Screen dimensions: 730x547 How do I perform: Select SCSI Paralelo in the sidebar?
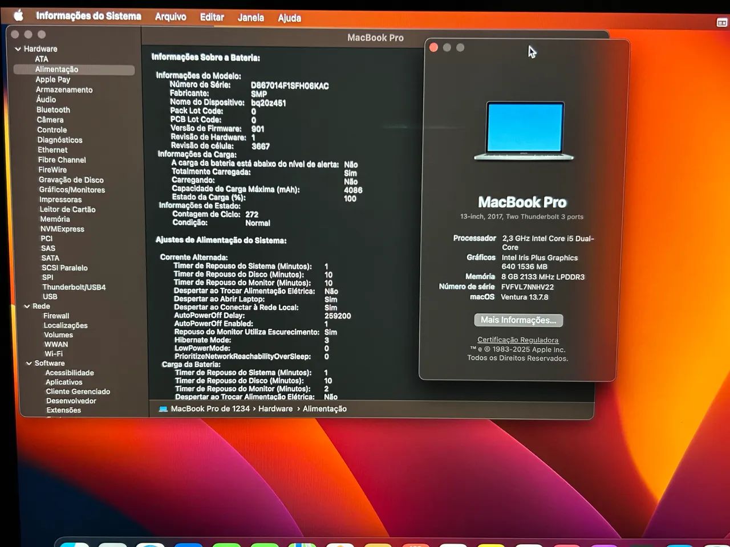click(x=64, y=268)
